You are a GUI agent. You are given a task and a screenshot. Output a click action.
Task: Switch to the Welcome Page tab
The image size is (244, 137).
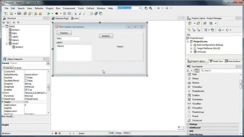pyautogui.click(x=60, y=18)
